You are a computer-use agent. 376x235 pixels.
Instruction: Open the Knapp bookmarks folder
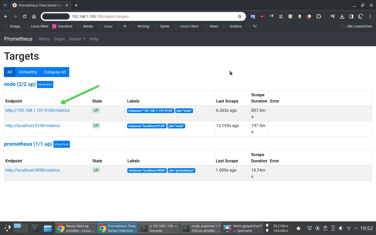tap(12, 26)
